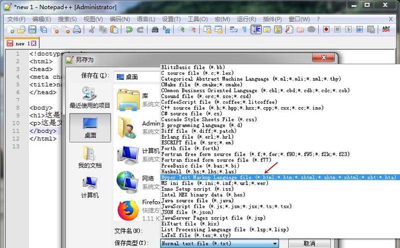Click the Start Recording macro icon

point(326,29)
